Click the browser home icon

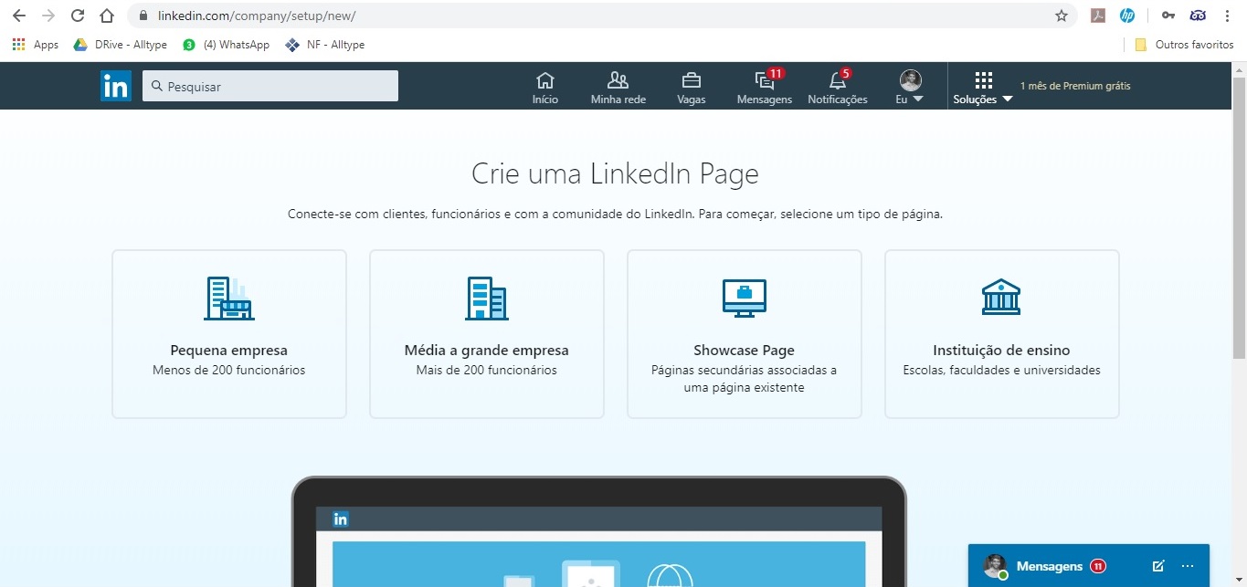pyautogui.click(x=107, y=16)
